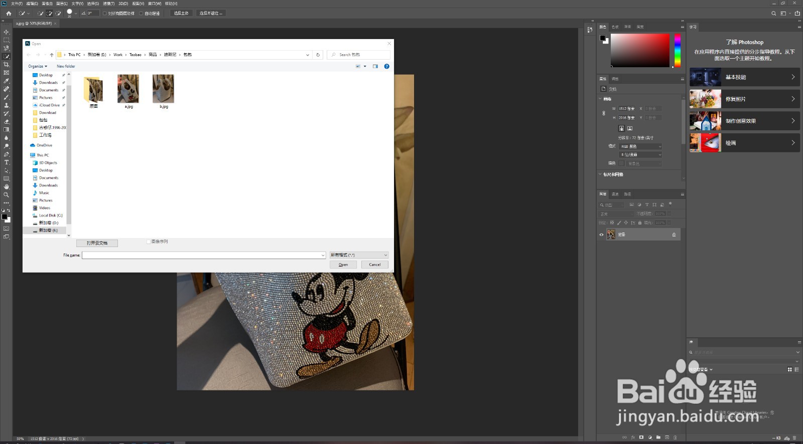This screenshot has width=803, height=444.
Task: Select the Brush tool
Action: click(x=6, y=97)
